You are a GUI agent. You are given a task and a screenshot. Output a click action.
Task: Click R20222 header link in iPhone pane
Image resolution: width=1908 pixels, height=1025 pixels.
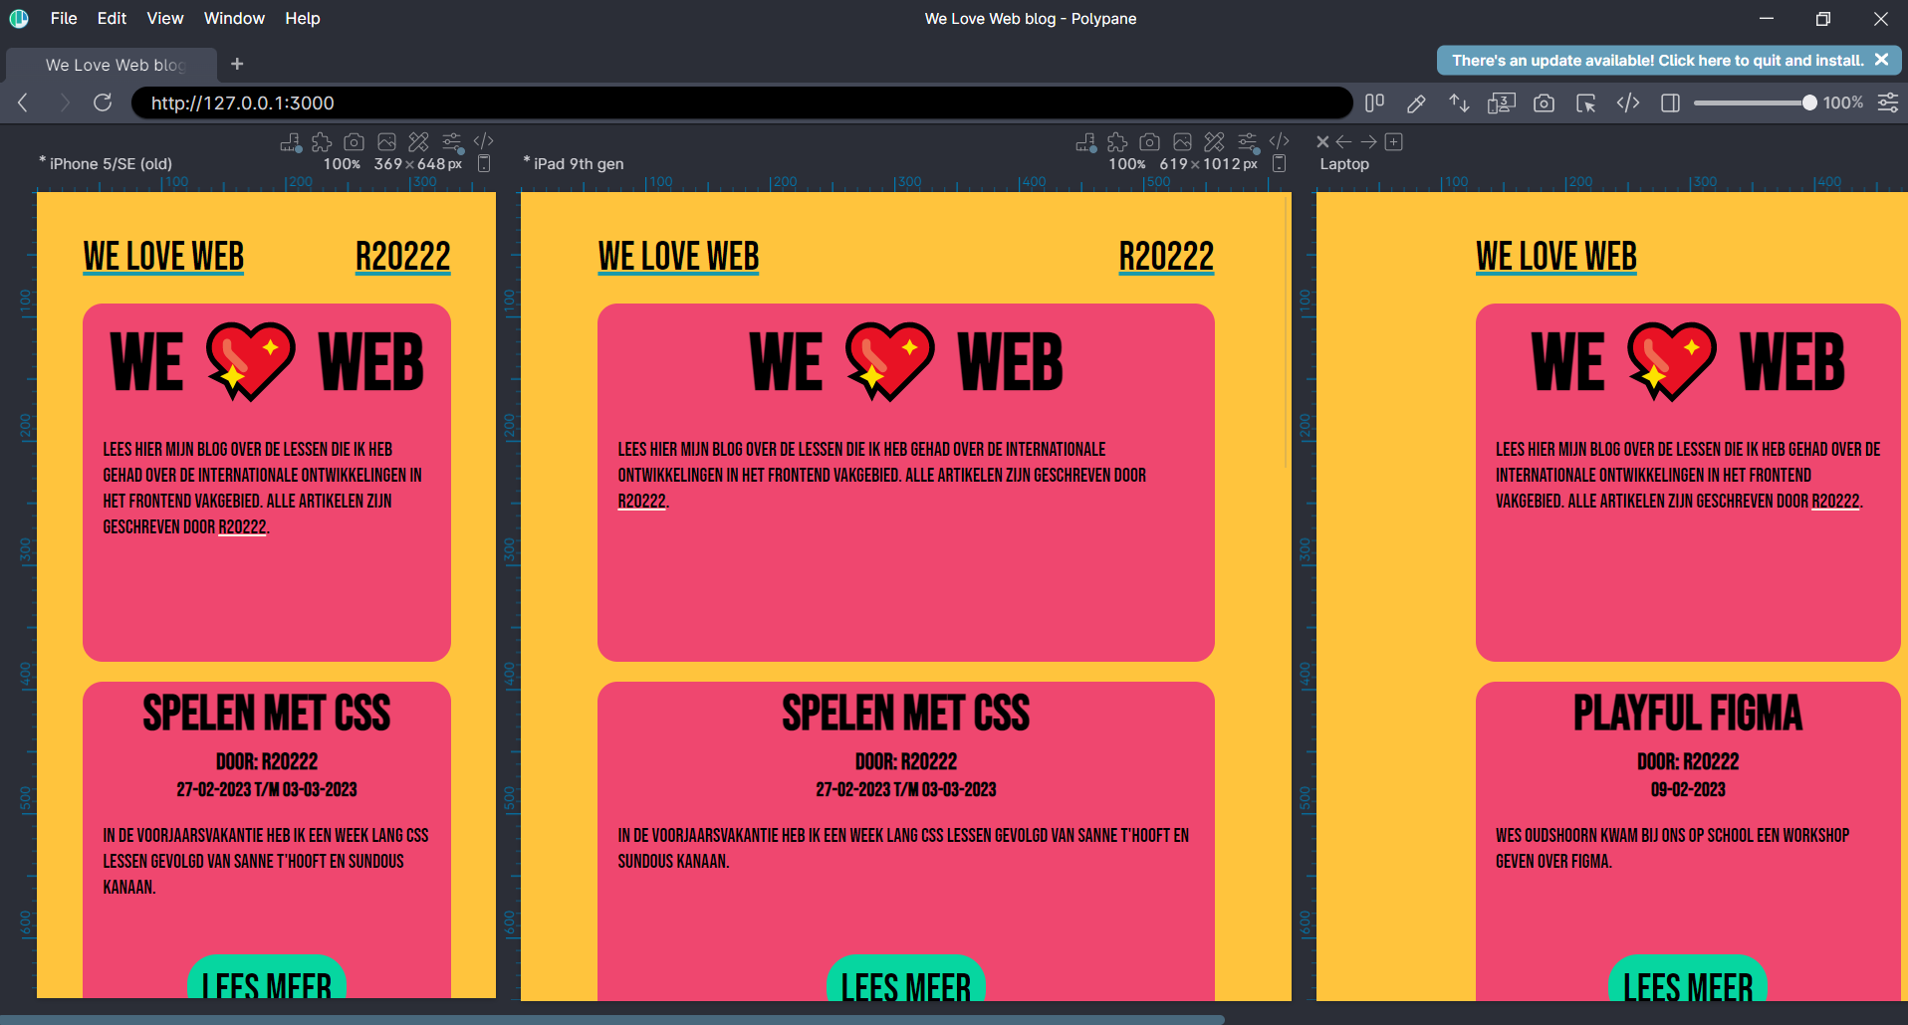(x=403, y=257)
